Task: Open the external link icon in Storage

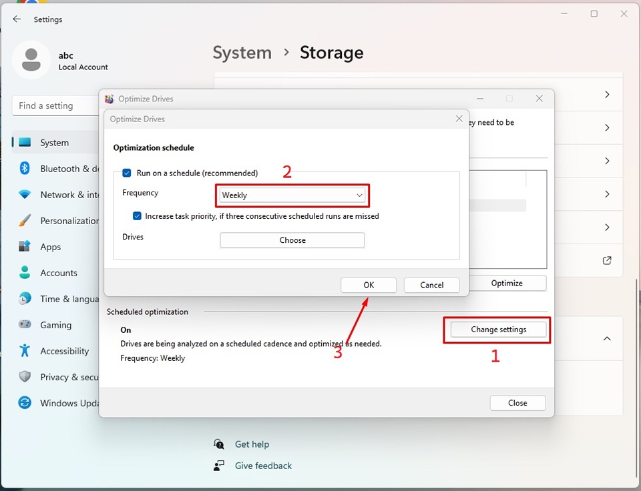Action: tap(607, 260)
